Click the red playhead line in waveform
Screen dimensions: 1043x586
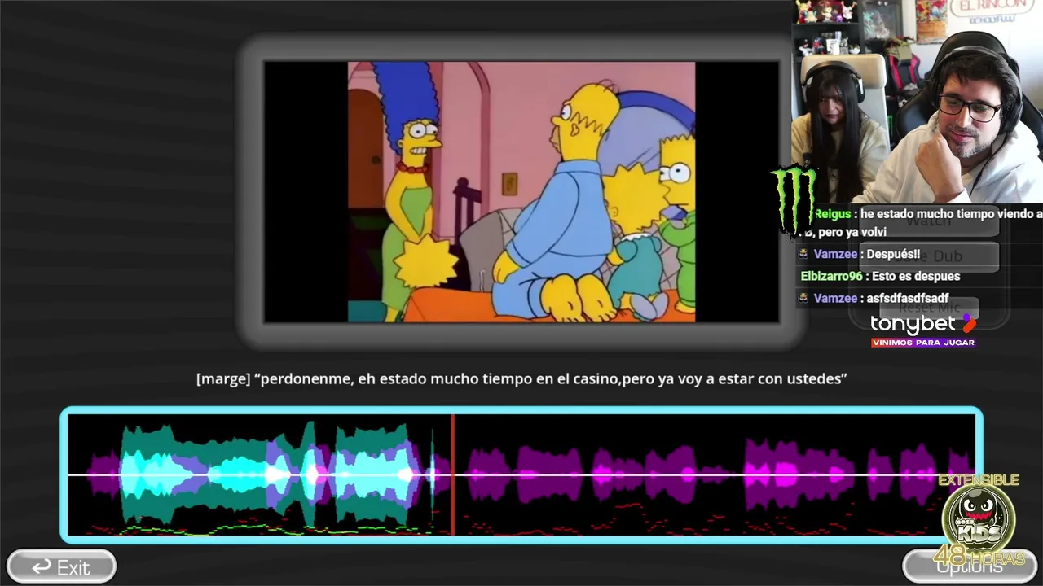click(452, 474)
